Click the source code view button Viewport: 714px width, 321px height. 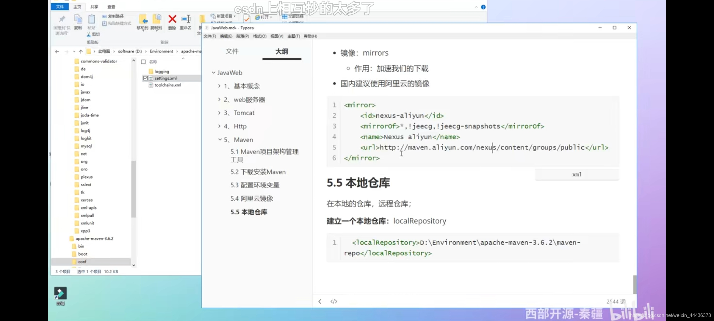334,301
